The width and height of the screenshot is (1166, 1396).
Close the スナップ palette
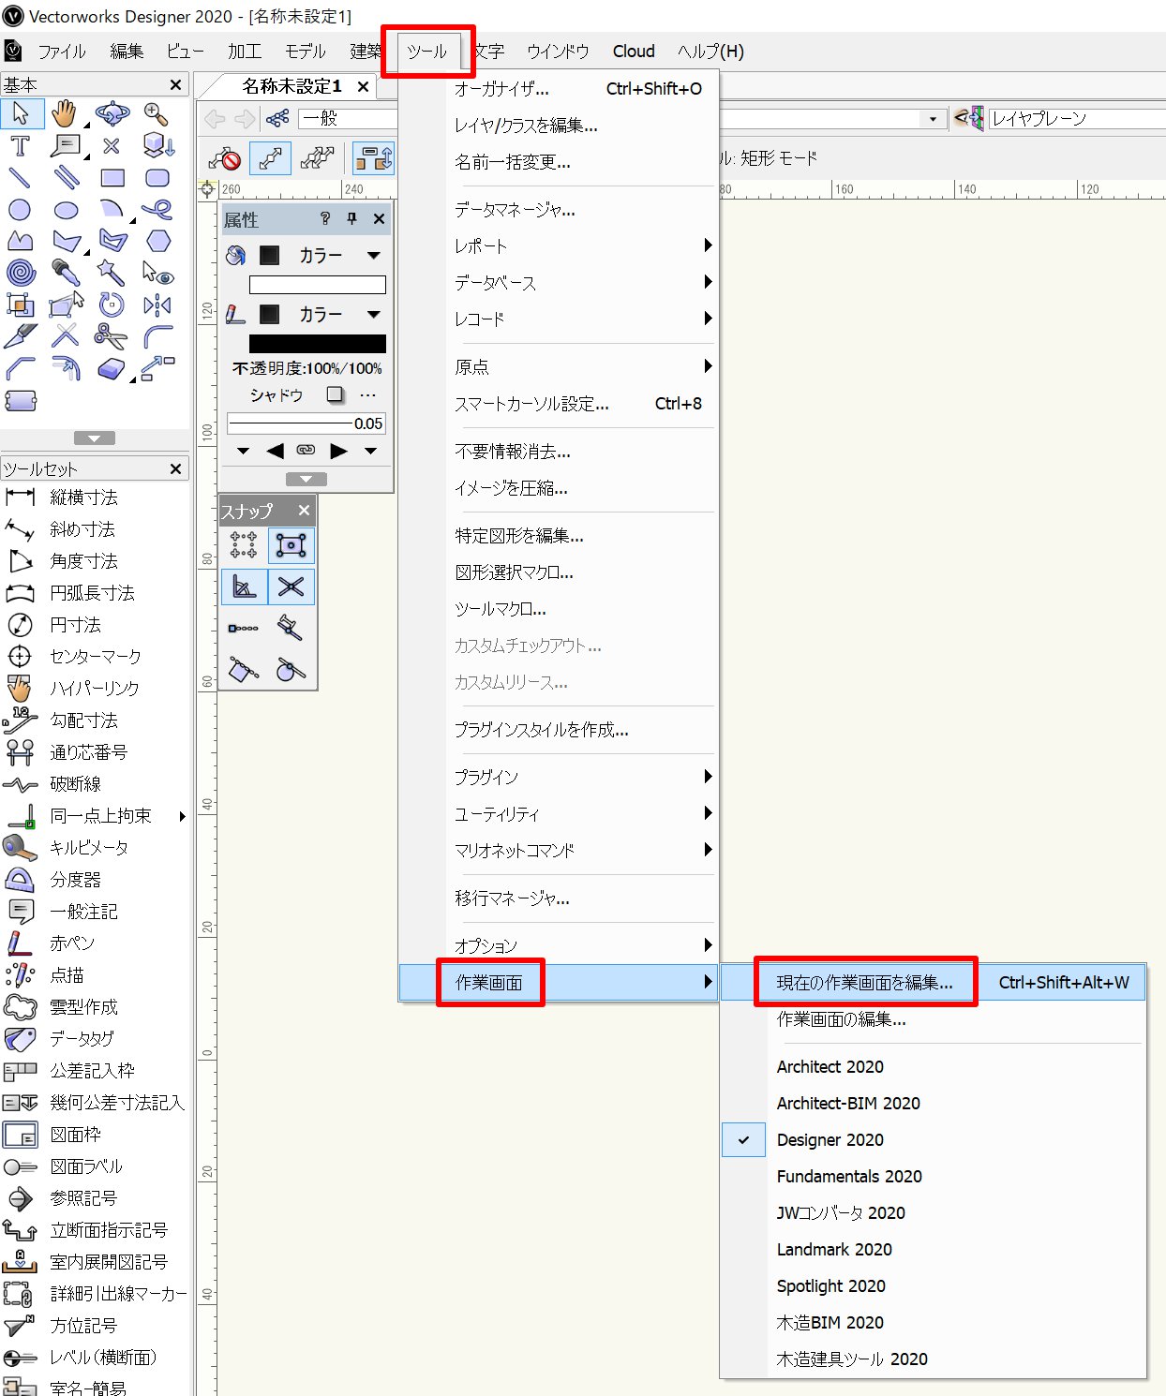tap(304, 511)
